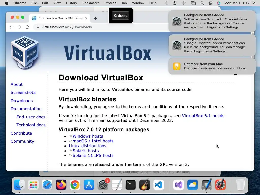
Task: Click the Stage Manager windows menu bar icon
Action: coord(193,3)
